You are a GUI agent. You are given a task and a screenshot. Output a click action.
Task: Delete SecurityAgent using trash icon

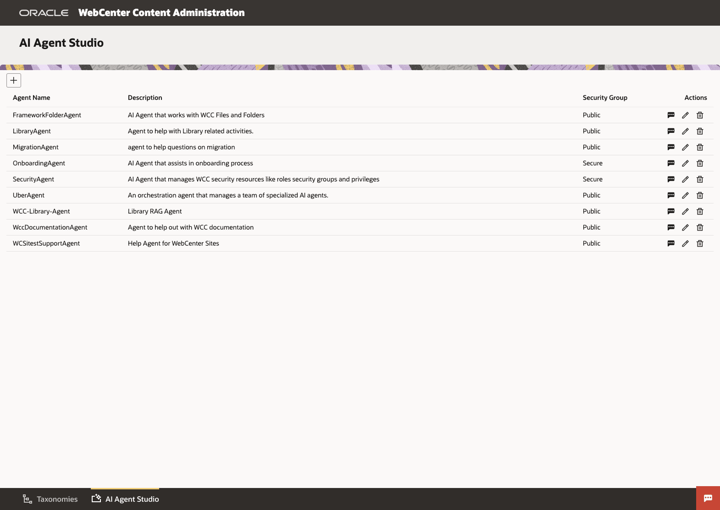tap(700, 179)
